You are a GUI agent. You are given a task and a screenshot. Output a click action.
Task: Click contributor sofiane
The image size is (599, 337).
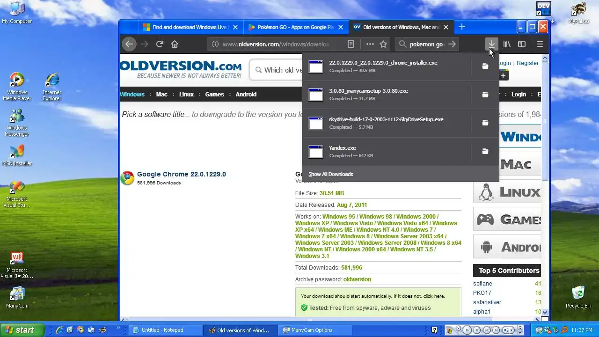point(482,284)
